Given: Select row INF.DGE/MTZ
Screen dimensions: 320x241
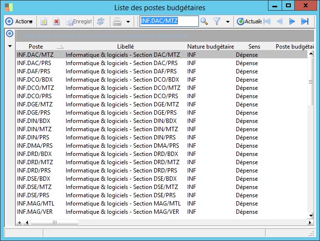Looking at the screenshot, I should click(x=161, y=104).
